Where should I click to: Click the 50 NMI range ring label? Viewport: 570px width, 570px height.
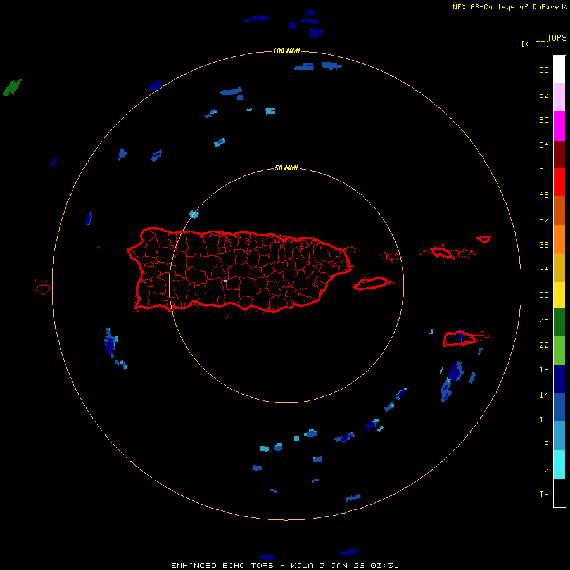286,168
